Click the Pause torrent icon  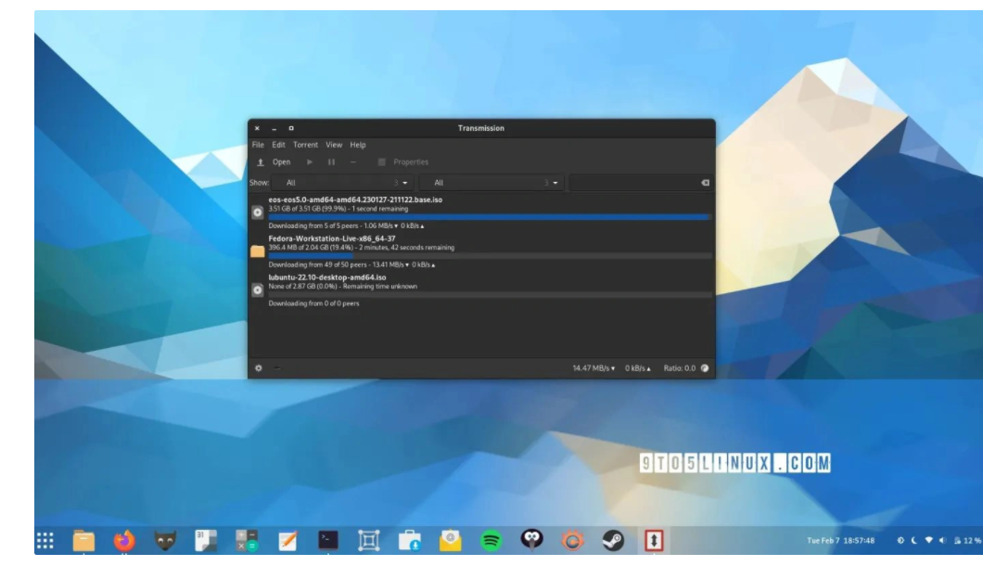click(331, 161)
